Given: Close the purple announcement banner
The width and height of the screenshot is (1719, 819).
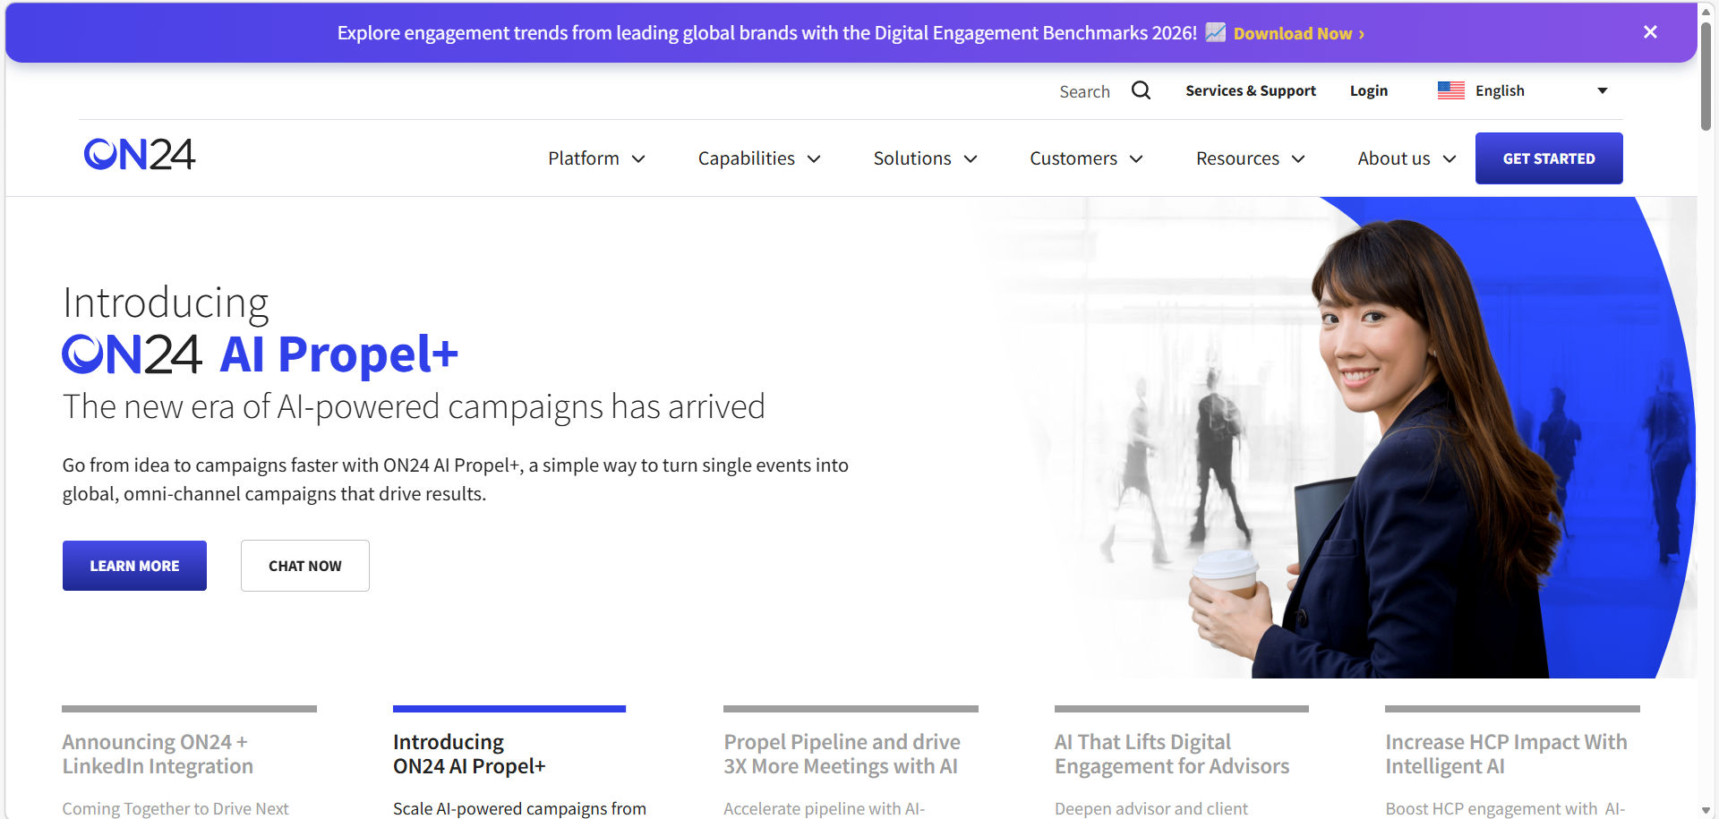Looking at the screenshot, I should [x=1650, y=32].
